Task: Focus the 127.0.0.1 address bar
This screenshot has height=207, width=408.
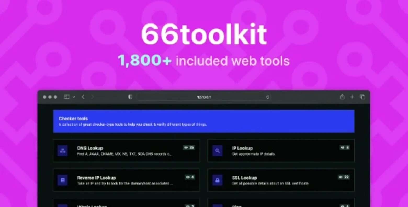Action: click(x=204, y=97)
